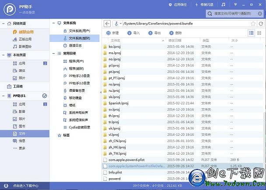Image resolution: width=266 pixels, height=190 pixels.
Task: Select the zh_CN.lproj folder
Action: pos(182,141)
